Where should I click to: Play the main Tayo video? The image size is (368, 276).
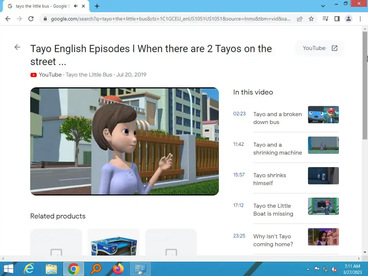pyautogui.click(x=125, y=141)
